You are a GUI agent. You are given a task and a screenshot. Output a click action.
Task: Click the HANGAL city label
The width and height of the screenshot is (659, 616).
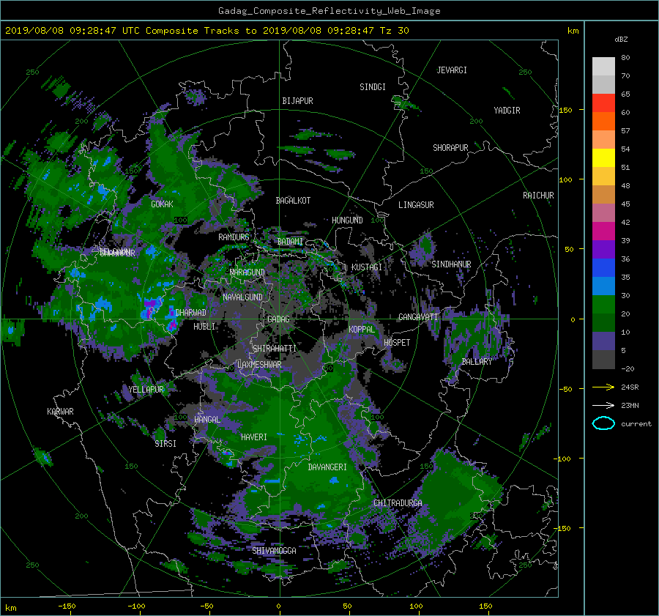point(206,420)
